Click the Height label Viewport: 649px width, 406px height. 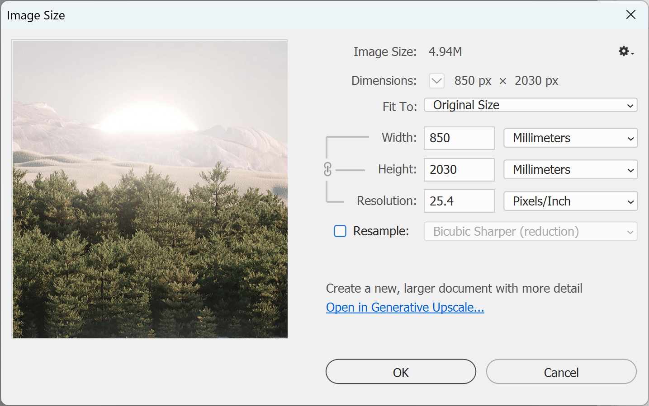(398, 169)
